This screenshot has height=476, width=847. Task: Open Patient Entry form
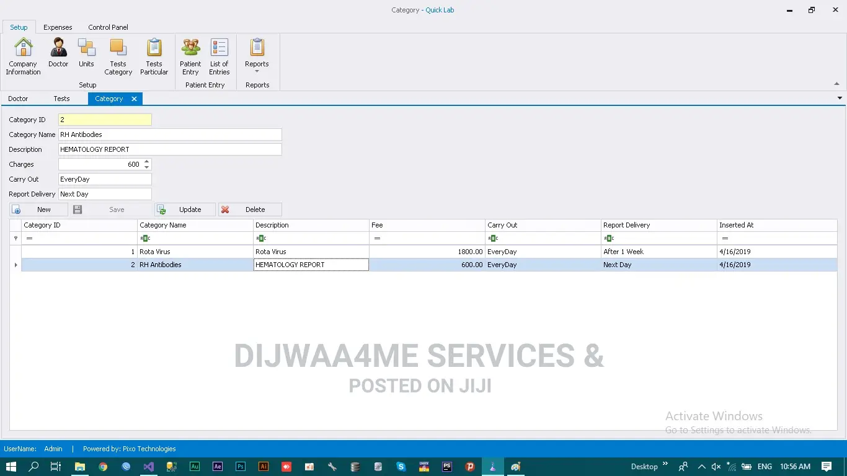point(190,56)
